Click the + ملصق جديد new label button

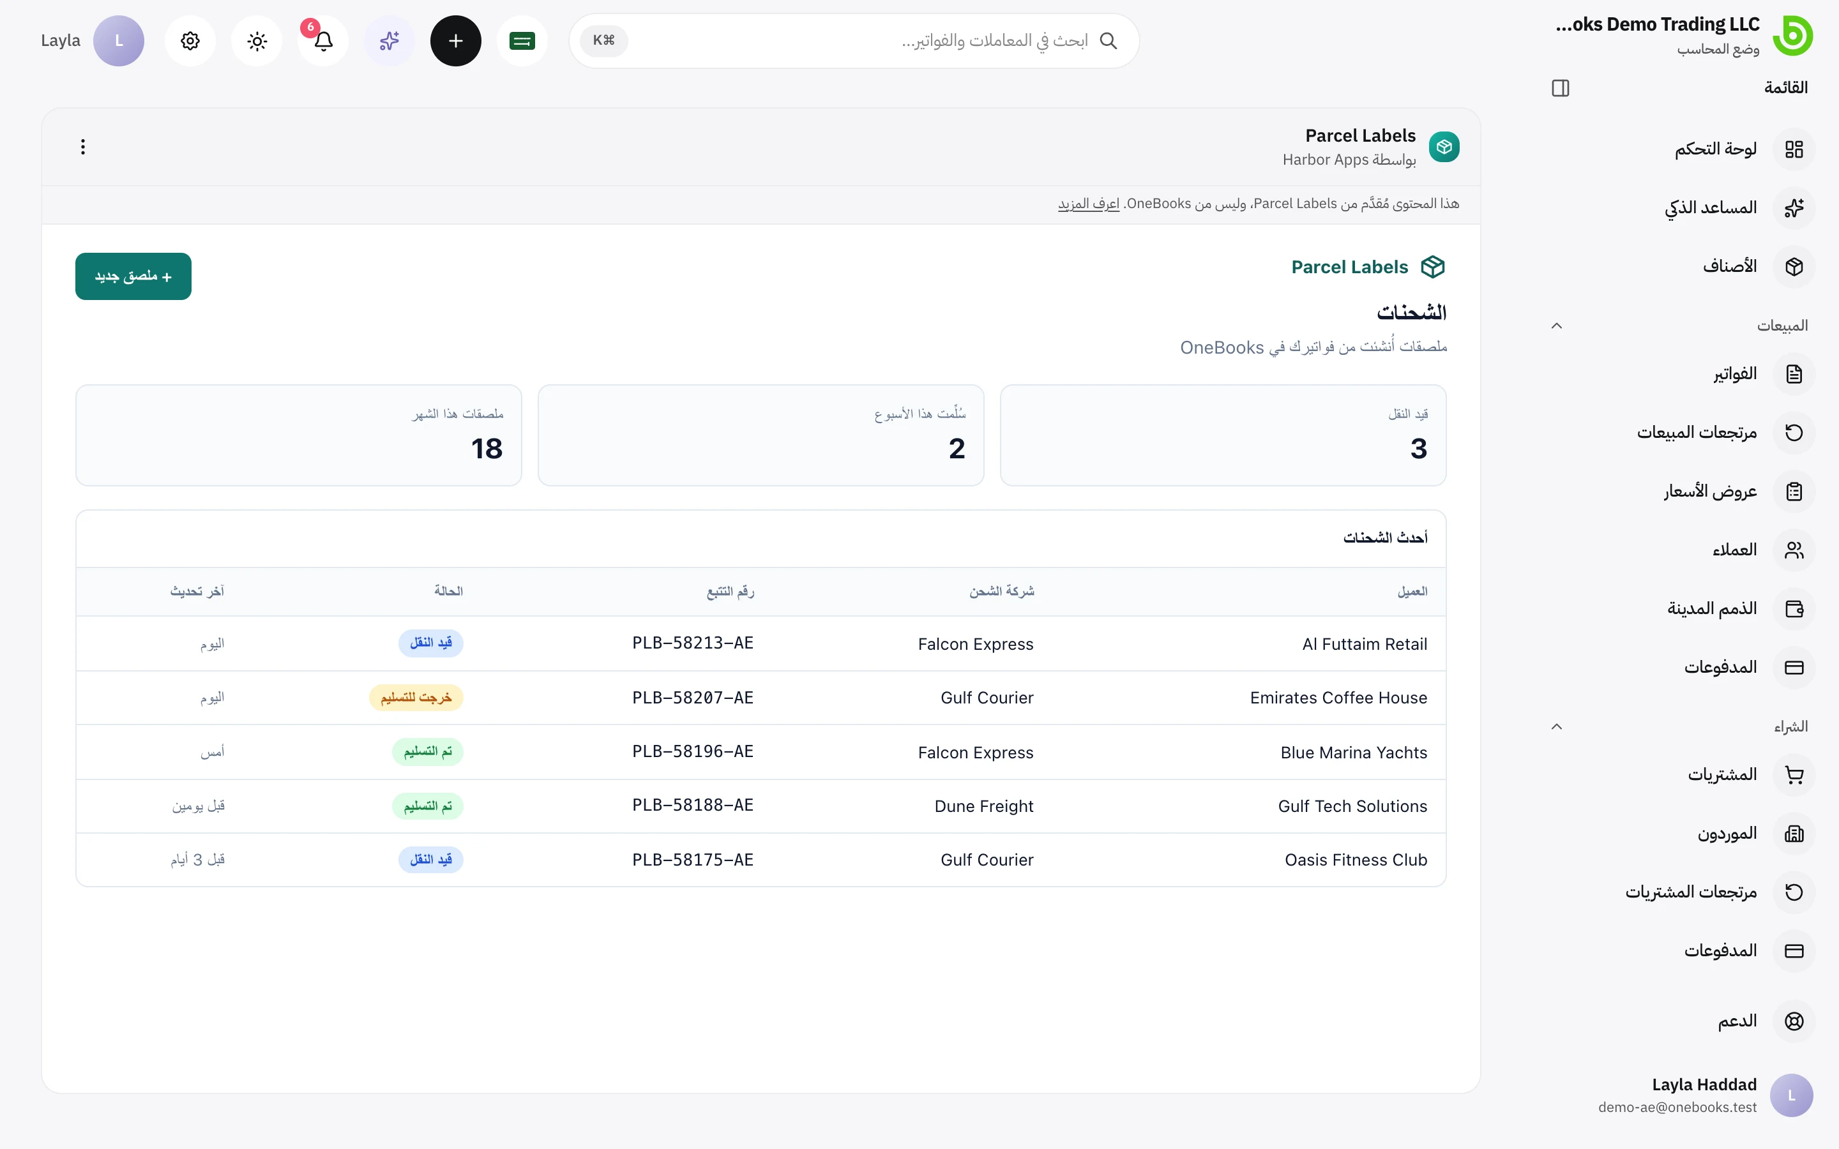pyautogui.click(x=133, y=276)
